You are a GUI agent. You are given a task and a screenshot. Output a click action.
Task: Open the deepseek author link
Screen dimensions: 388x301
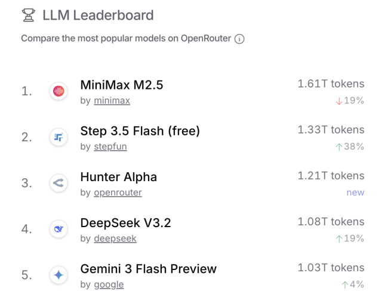[x=115, y=238]
